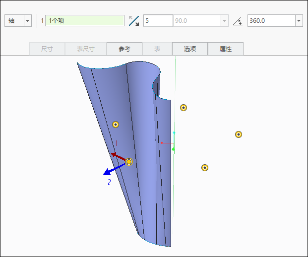Open the 属性 tab
Screen dimensions: 308x257
pos(226,49)
